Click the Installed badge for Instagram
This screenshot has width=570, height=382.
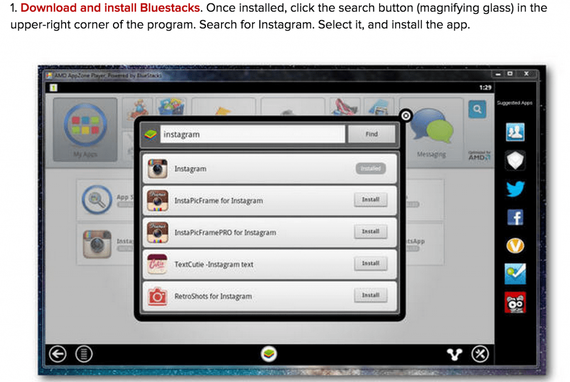pyautogui.click(x=370, y=168)
